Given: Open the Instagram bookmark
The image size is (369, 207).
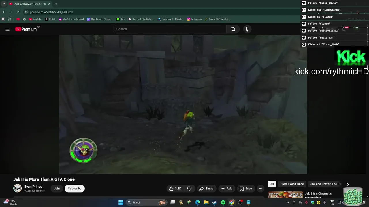Looking at the screenshot, I should pyautogui.click(x=194, y=19).
